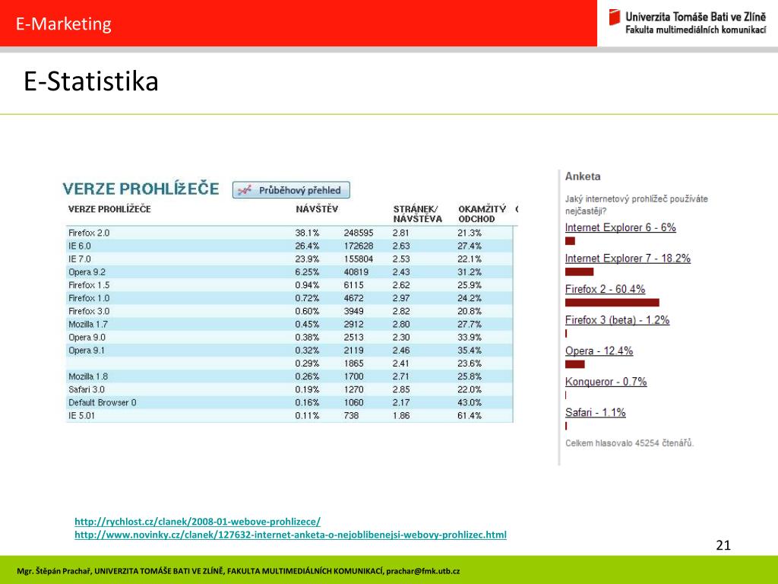The height and width of the screenshot is (584, 778).
Task: Click the slide number 21
Action: 723,545
